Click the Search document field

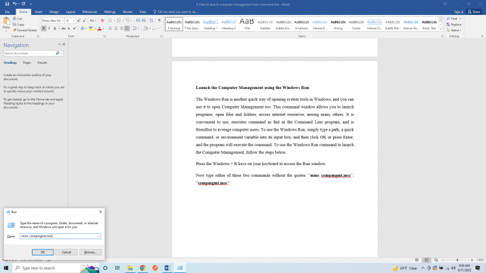click(x=31, y=53)
